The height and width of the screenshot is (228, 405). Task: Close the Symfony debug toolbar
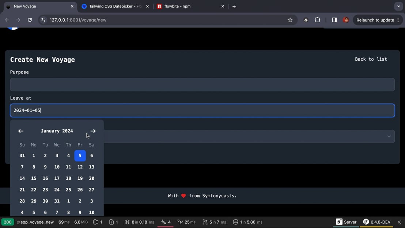pos(399,222)
